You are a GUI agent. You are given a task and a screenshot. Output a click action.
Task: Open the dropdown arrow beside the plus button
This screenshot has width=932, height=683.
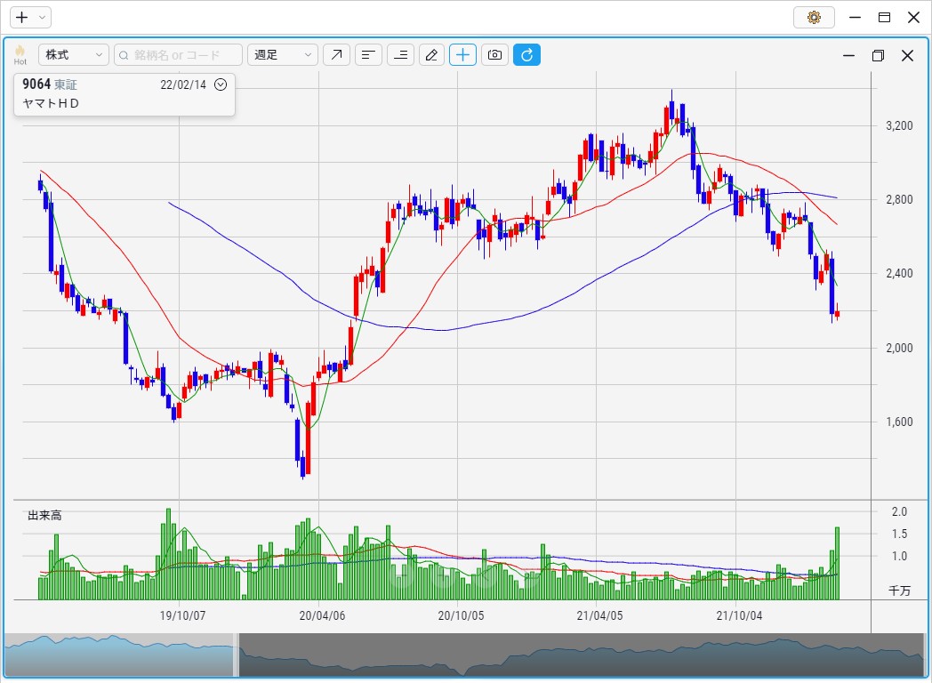click(x=42, y=17)
